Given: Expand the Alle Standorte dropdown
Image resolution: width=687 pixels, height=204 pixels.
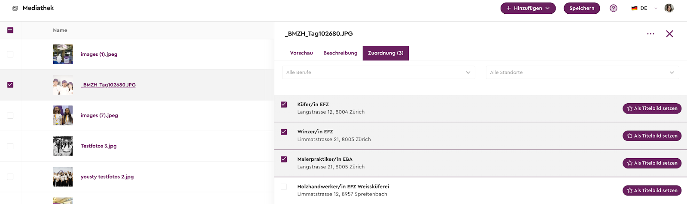Looking at the screenshot, I should click(582, 72).
